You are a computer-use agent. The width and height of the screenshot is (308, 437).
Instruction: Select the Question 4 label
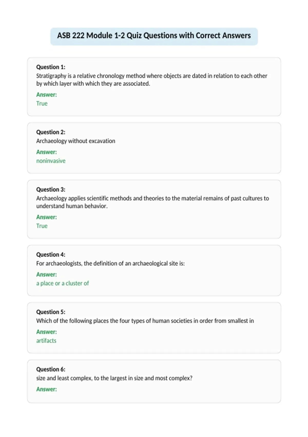pos(51,254)
